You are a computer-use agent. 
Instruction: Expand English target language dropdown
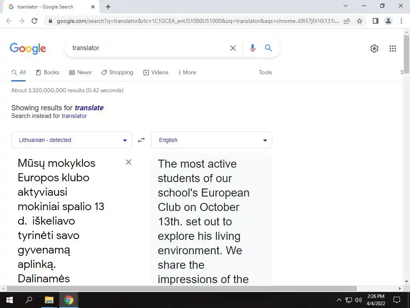click(212, 140)
